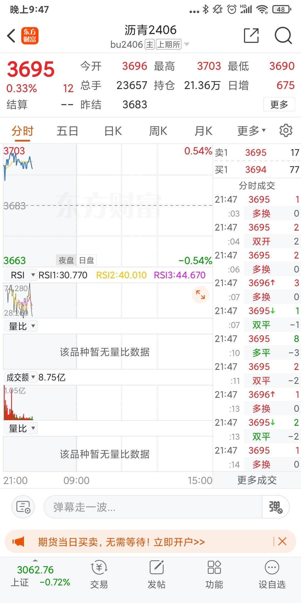
Task: Expand the chart with fullscreen arrows icon
Action: pos(200,295)
